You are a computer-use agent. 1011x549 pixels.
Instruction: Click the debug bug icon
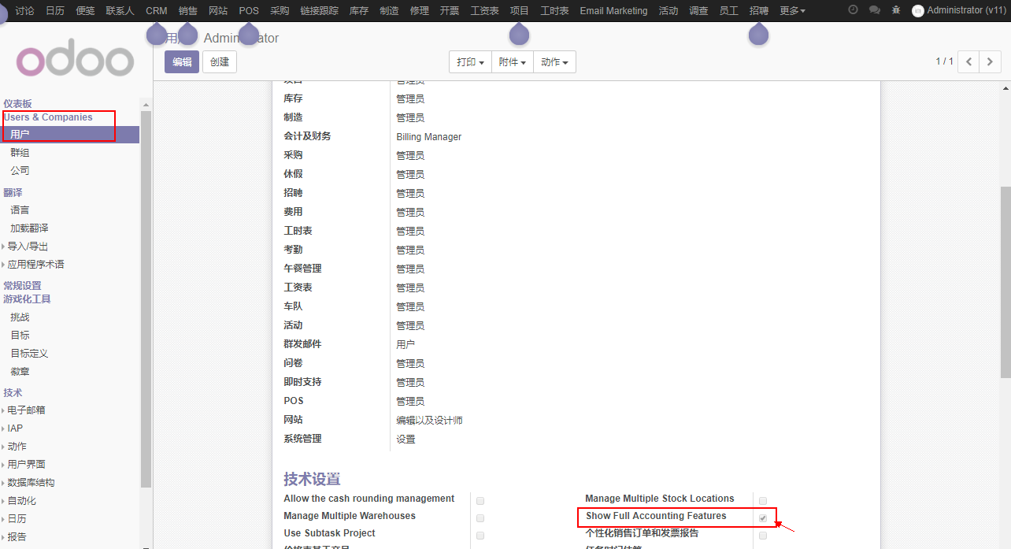896,10
